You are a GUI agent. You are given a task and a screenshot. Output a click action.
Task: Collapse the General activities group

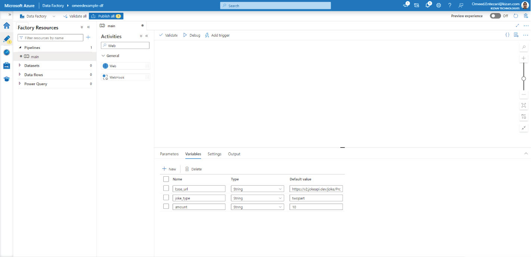103,56
